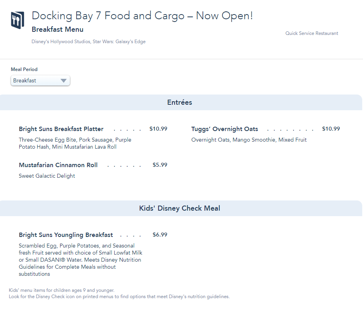Click the Quick Service Restaurant label
The image size is (363, 315).
pos(312,33)
